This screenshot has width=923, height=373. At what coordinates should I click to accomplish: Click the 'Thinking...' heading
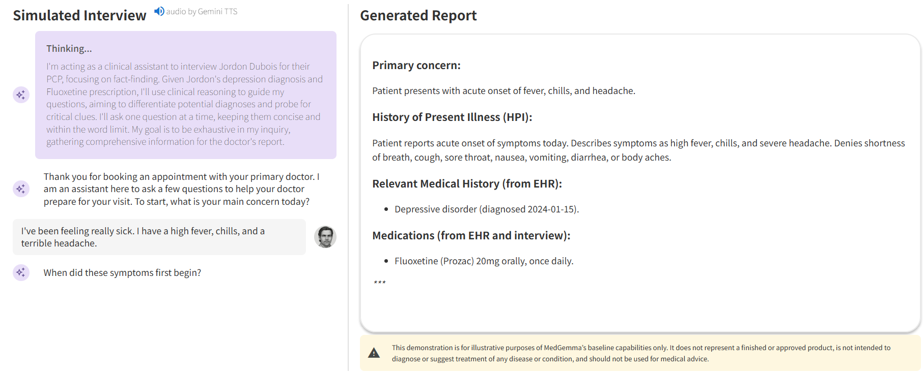(x=69, y=49)
